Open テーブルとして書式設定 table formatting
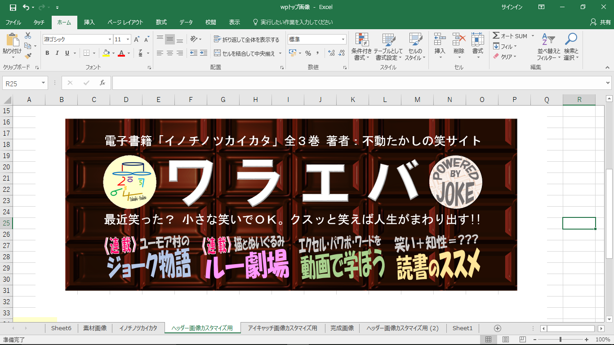 (388, 46)
